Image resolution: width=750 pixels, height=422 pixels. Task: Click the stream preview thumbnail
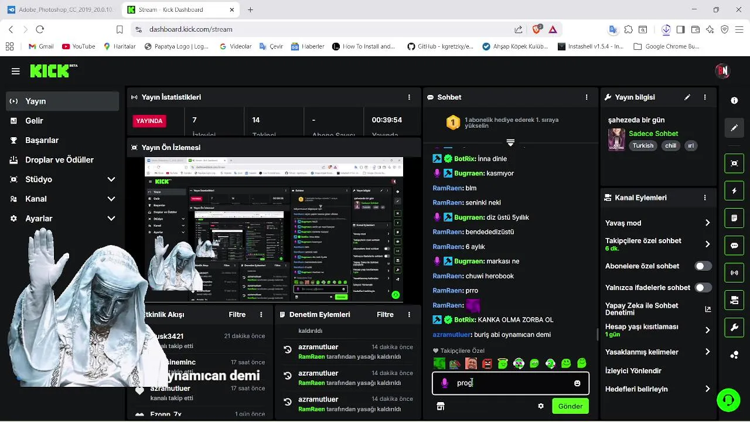click(274, 230)
